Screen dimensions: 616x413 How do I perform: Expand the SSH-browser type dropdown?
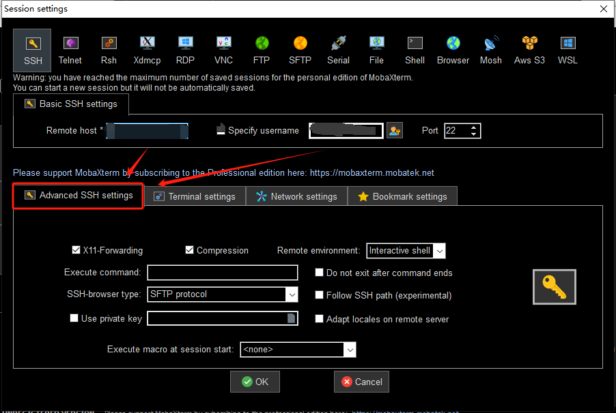(x=292, y=294)
